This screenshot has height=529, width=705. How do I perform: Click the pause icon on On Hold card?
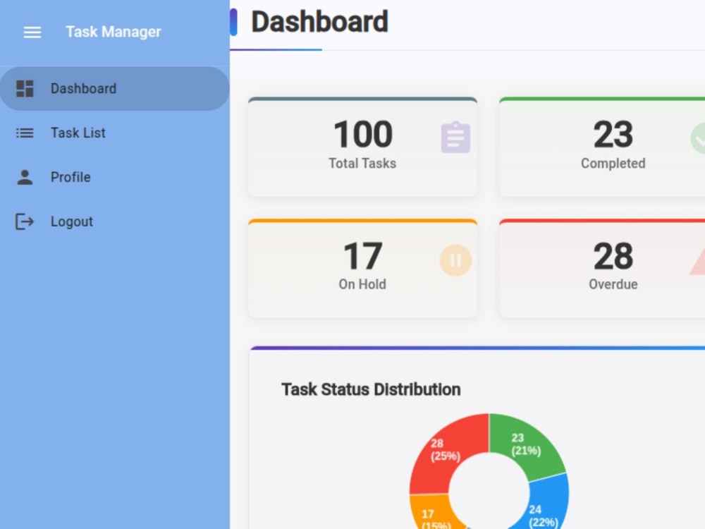[x=455, y=260]
